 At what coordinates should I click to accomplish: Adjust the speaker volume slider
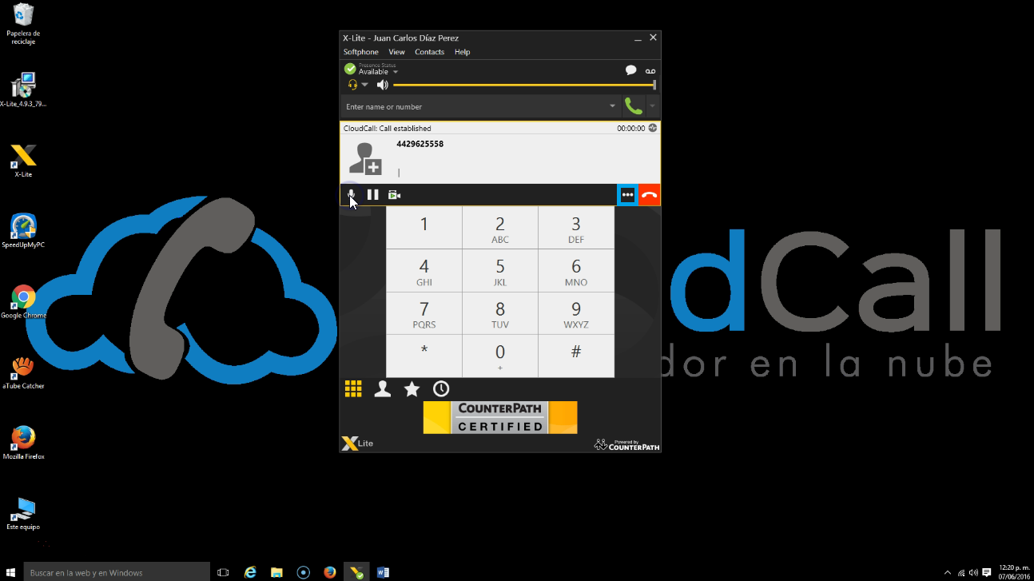524,85
